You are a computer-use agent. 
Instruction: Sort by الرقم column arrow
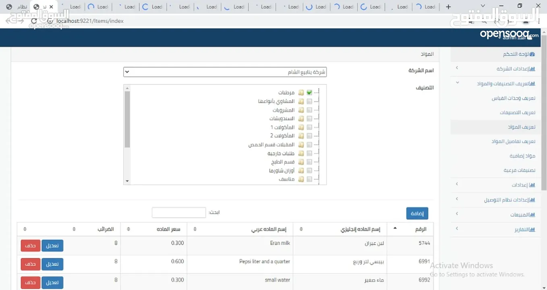coord(395,229)
